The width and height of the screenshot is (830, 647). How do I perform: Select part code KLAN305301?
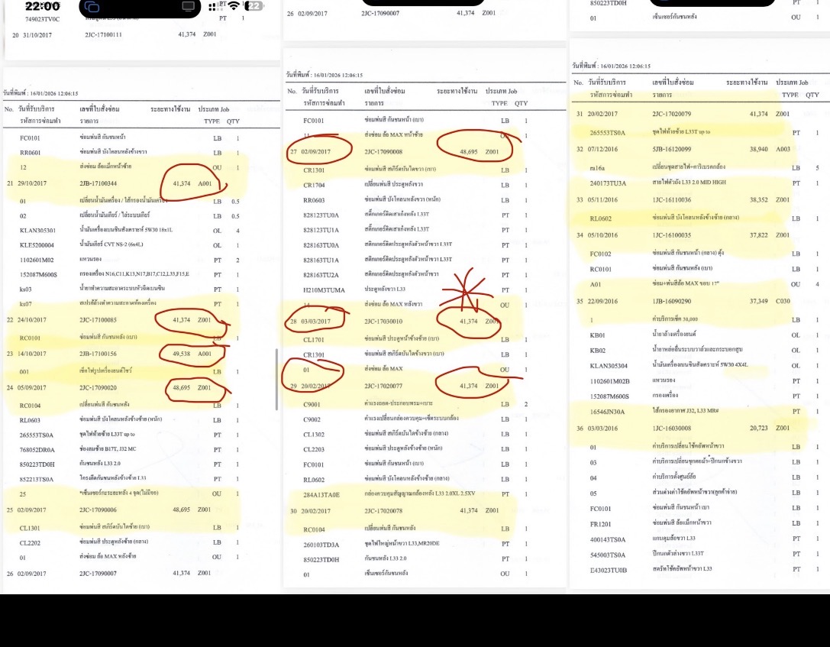pos(37,231)
